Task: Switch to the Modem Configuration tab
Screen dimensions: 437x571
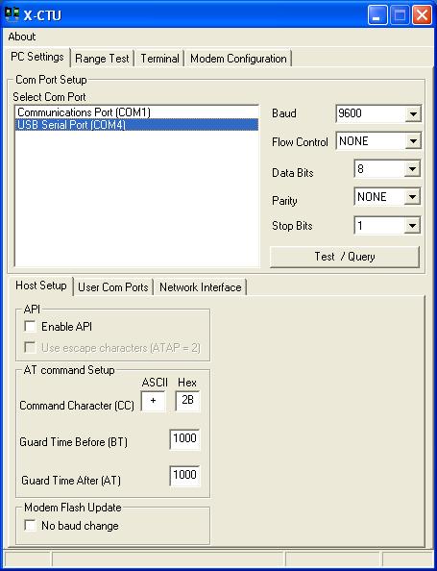Action: tap(238, 59)
